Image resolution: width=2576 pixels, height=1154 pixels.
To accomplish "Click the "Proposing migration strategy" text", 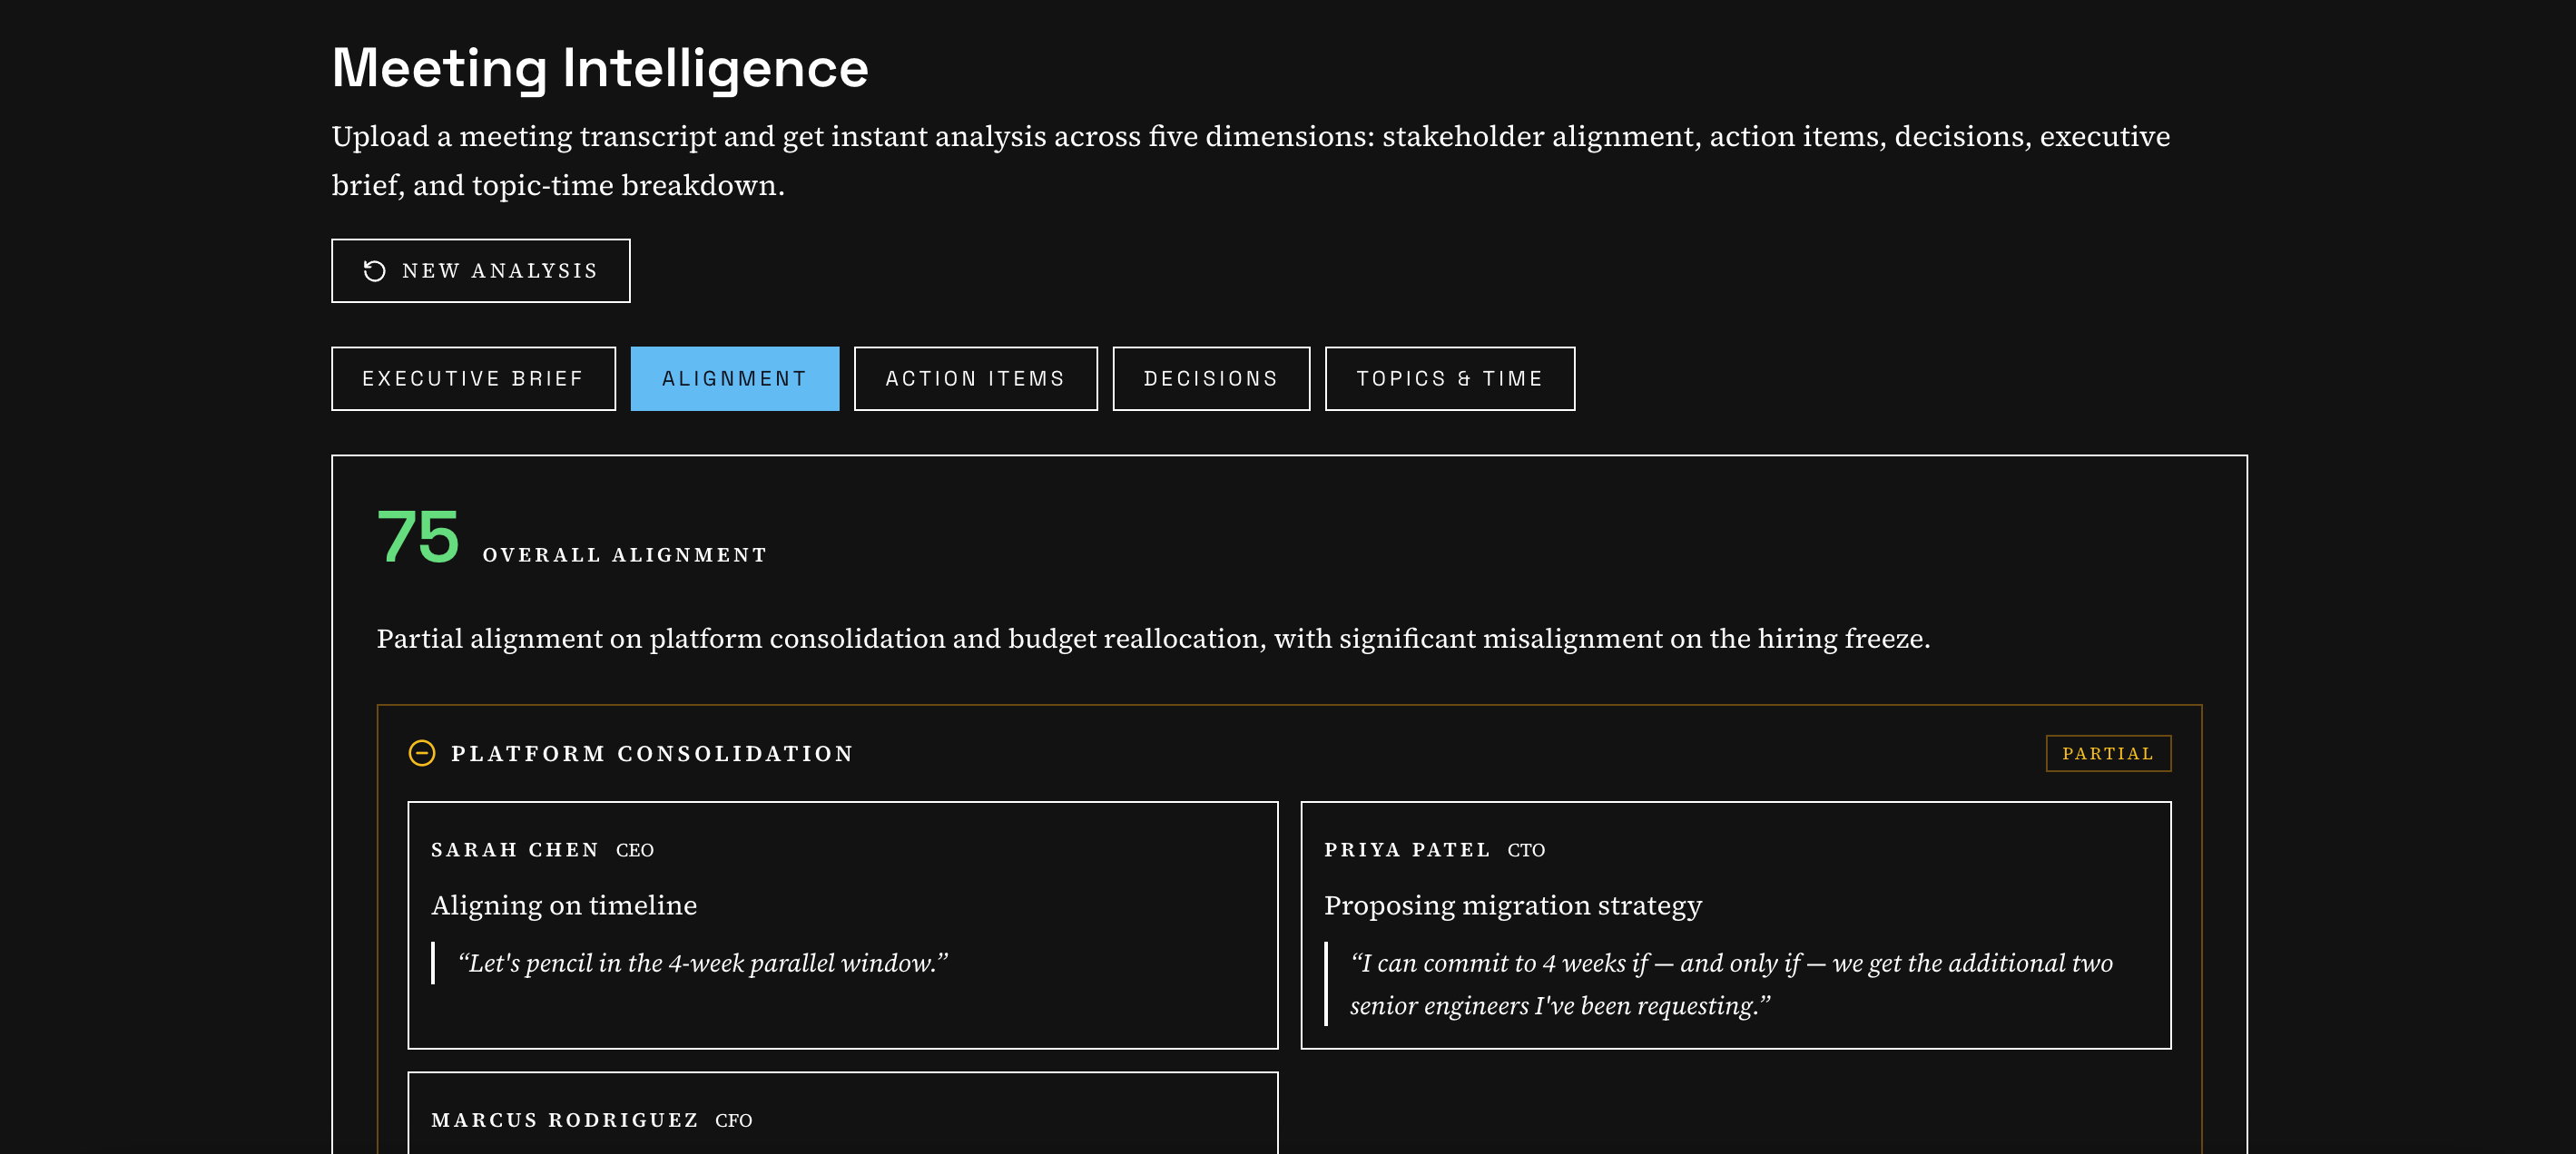I will pyautogui.click(x=1512, y=905).
